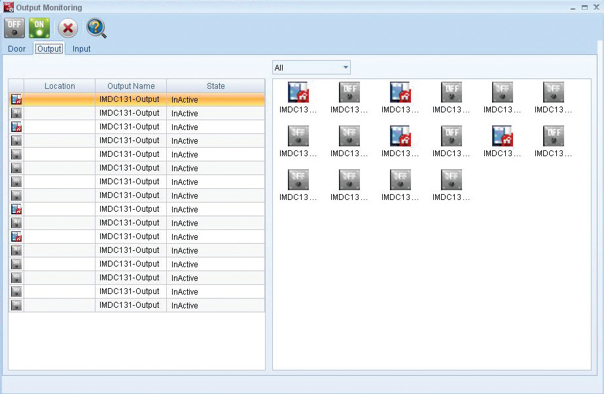
Task: Maximize the Output Monitoring window
Action: [x=584, y=7]
